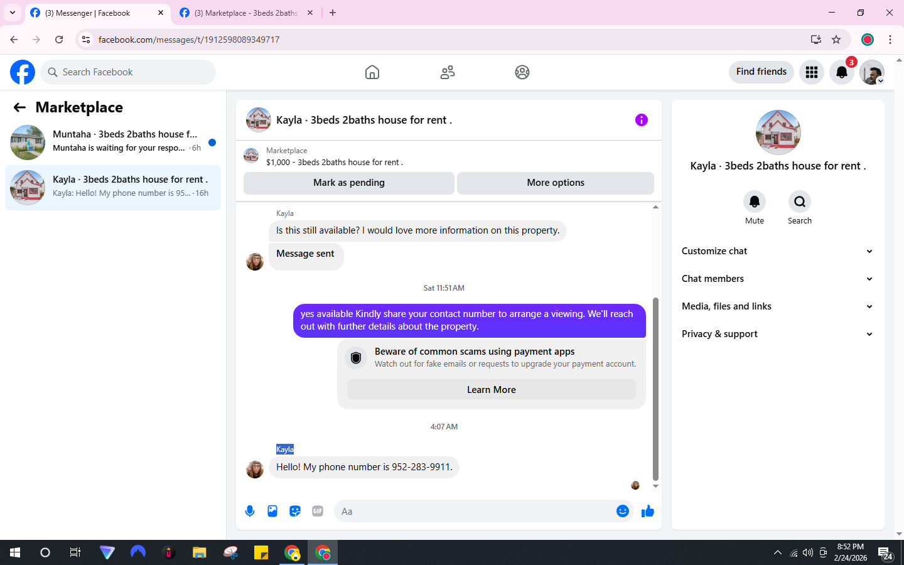The width and height of the screenshot is (904, 565).
Task: Switch to the Marketplace 3beds 2baths tab
Action: pyautogui.click(x=245, y=13)
